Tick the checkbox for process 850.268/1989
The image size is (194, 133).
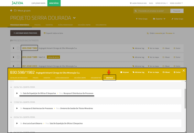point(18,57)
